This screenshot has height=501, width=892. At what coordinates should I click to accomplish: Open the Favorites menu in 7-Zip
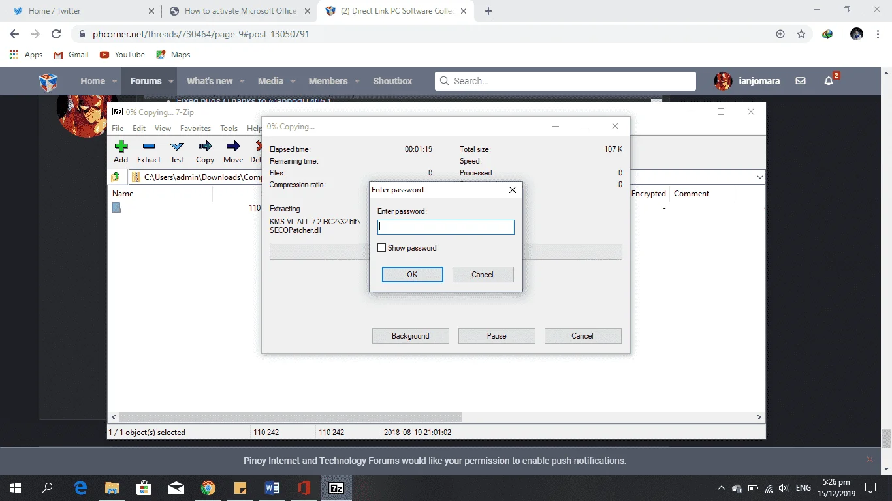195,129
